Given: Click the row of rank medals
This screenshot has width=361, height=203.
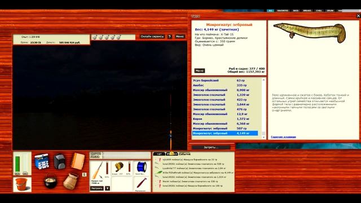Looking at the screenshot, I should point(107,37).
